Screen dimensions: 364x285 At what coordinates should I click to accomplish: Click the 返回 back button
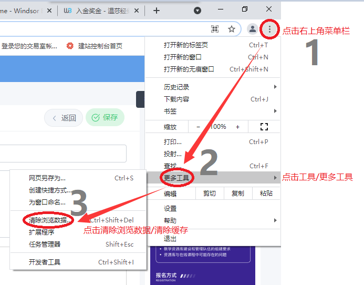64,118
